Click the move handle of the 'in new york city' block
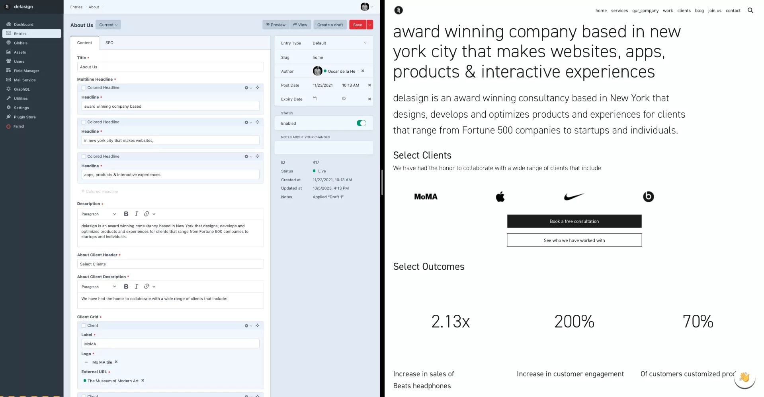 258,122
